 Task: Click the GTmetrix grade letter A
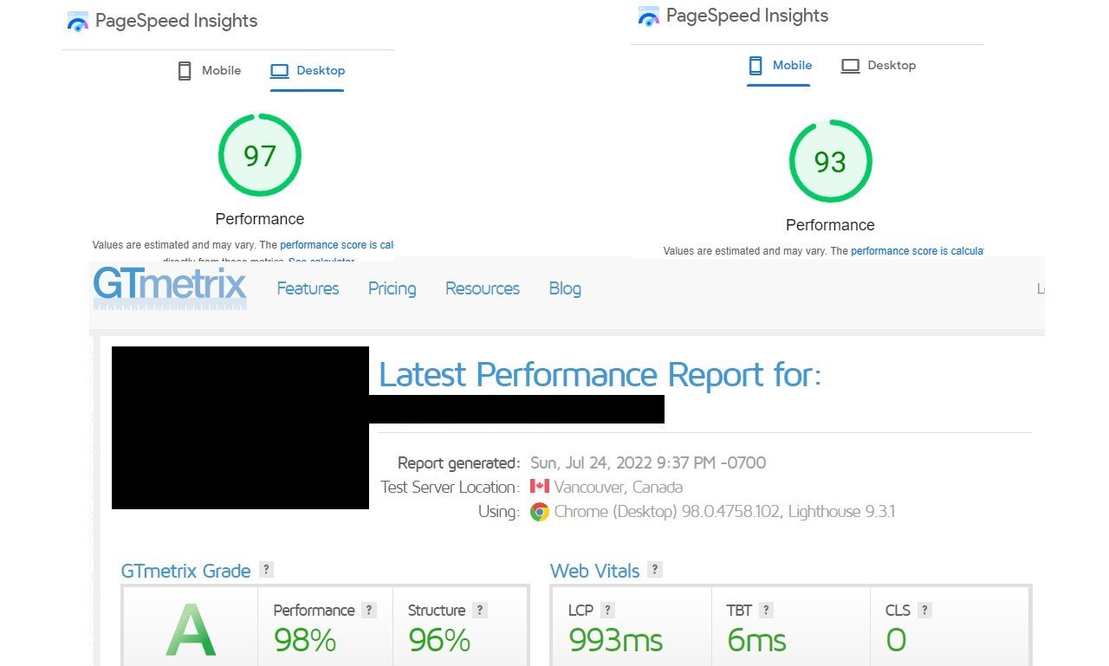click(191, 631)
